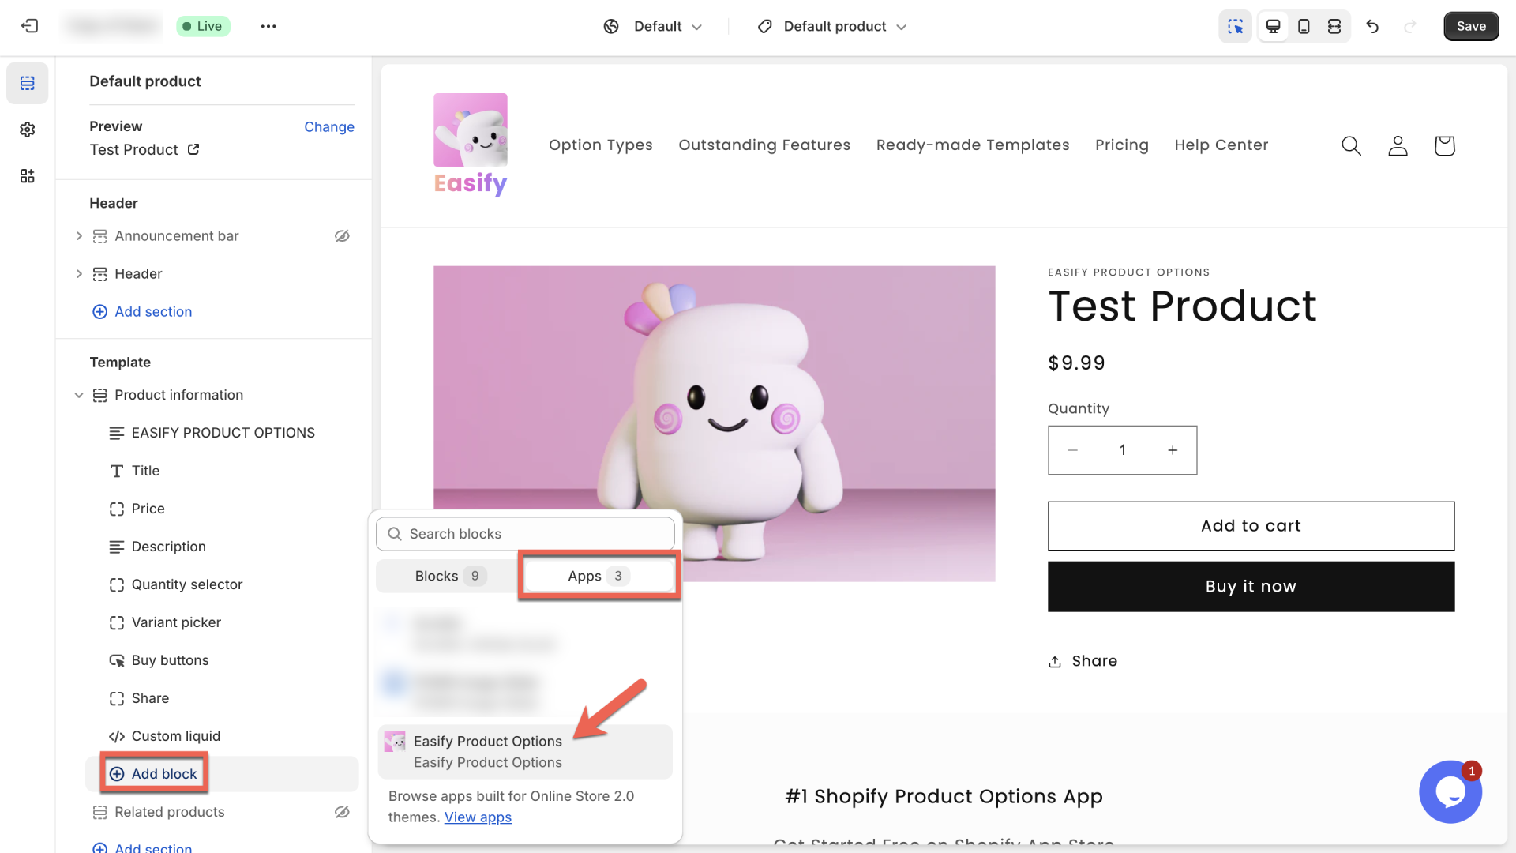The image size is (1516, 853).
Task: Open the Theme settings gear icon
Action: pyautogui.click(x=28, y=129)
